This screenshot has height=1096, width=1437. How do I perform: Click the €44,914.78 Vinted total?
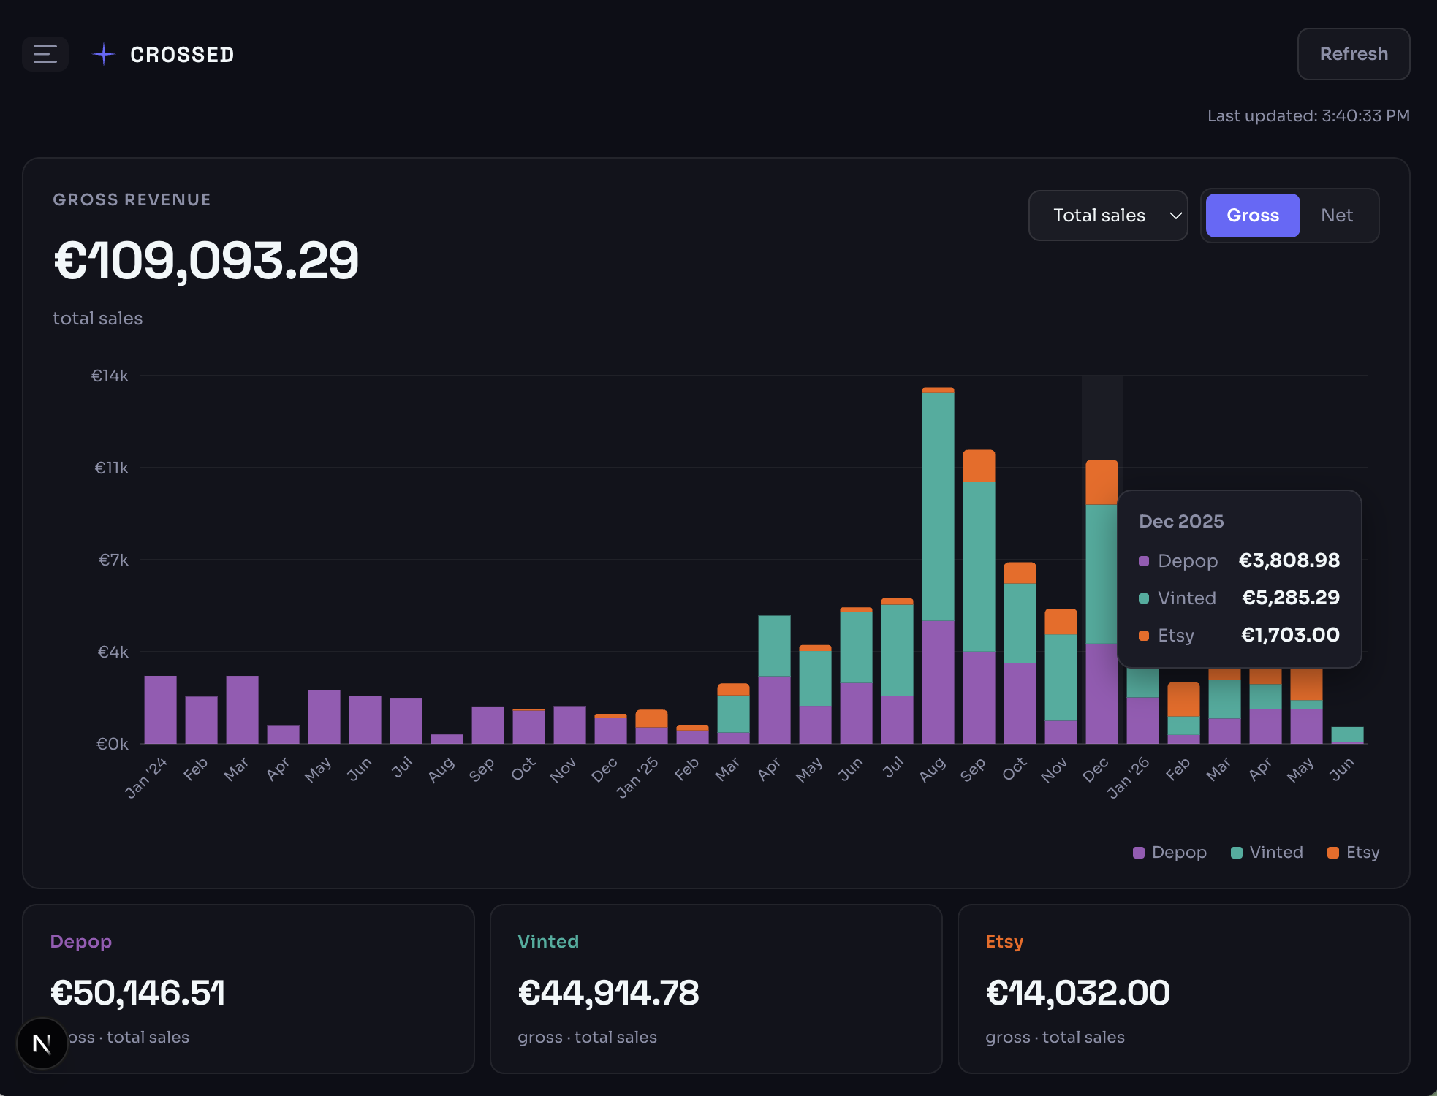608,993
